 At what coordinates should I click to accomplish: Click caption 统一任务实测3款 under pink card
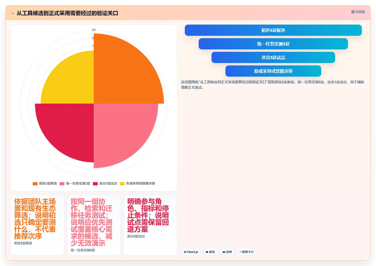coord(83,250)
